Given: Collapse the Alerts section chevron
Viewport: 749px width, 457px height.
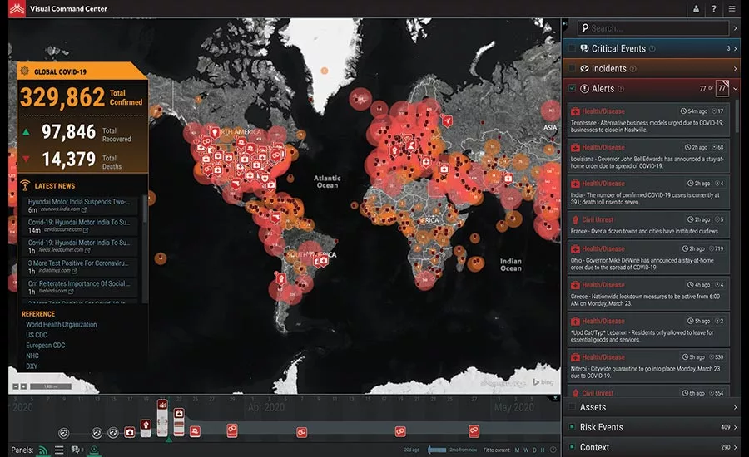Looking at the screenshot, I should tap(736, 88).
